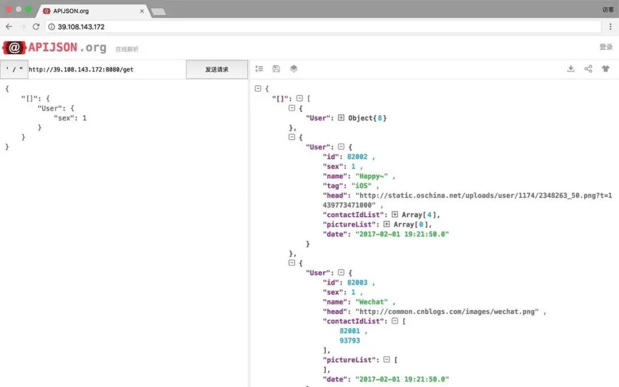Screen dimensions: 619x387
Task: Click the 在线解析 subtitle text
Action: pos(127,49)
